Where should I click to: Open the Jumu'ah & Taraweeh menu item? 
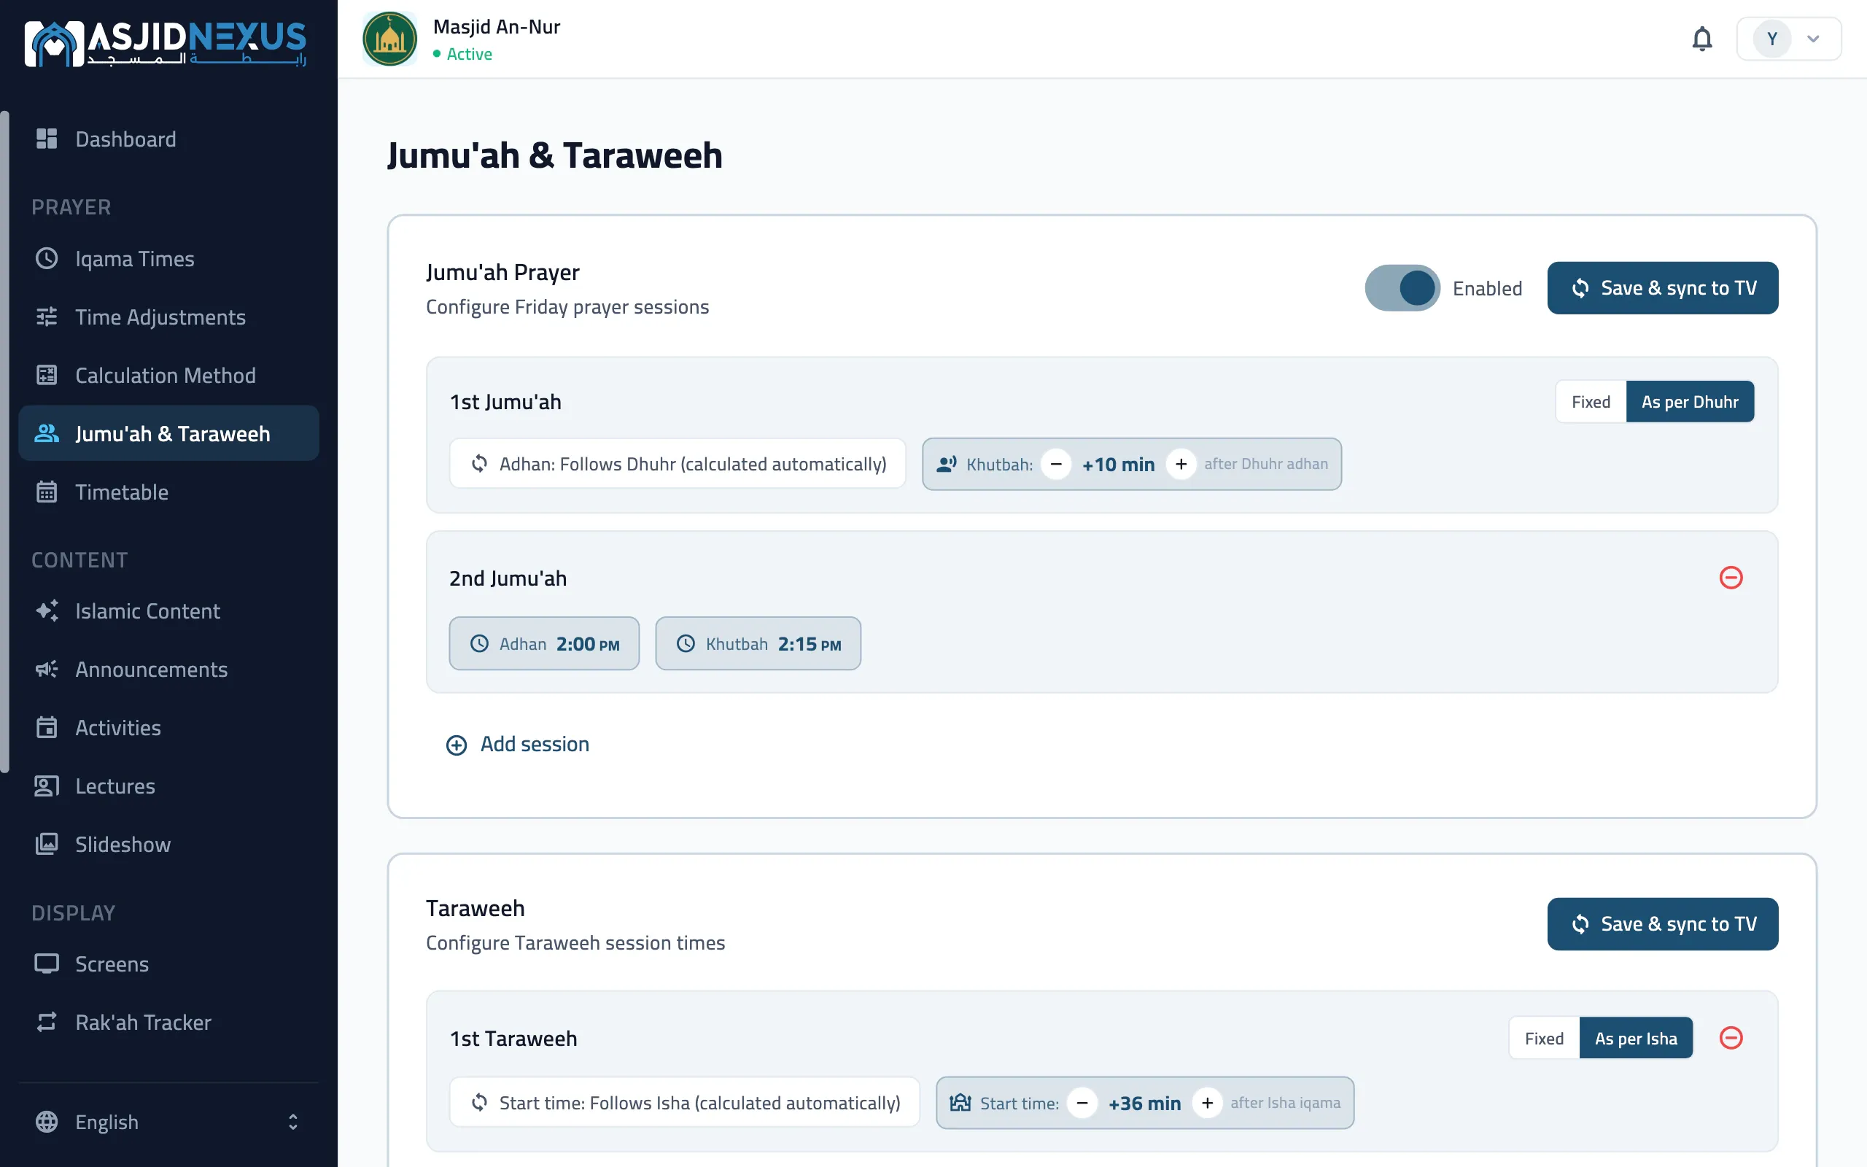pos(168,433)
